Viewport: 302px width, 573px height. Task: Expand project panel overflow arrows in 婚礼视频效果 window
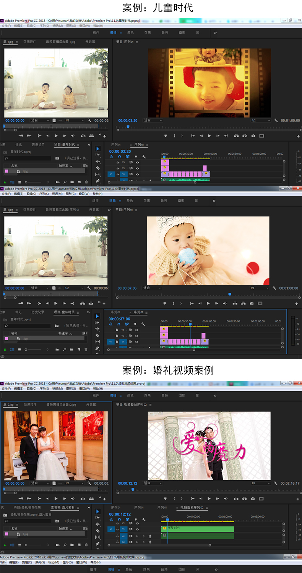click(x=89, y=508)
